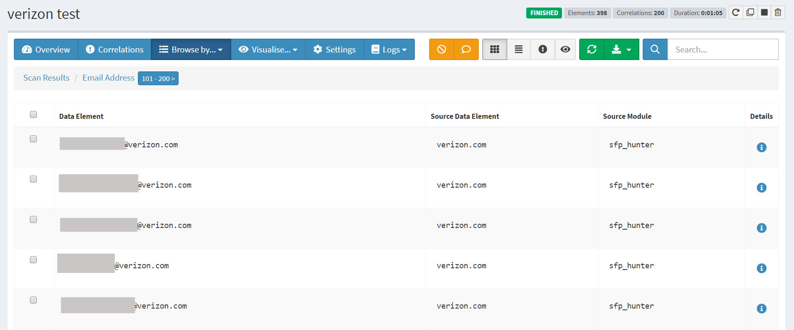Open the Settings tab
This screenshot has height=330, width=794.
point(335,50)
